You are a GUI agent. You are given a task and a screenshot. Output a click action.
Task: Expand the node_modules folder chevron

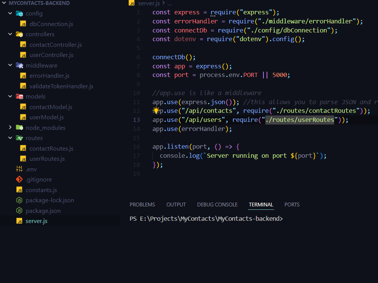10,127
